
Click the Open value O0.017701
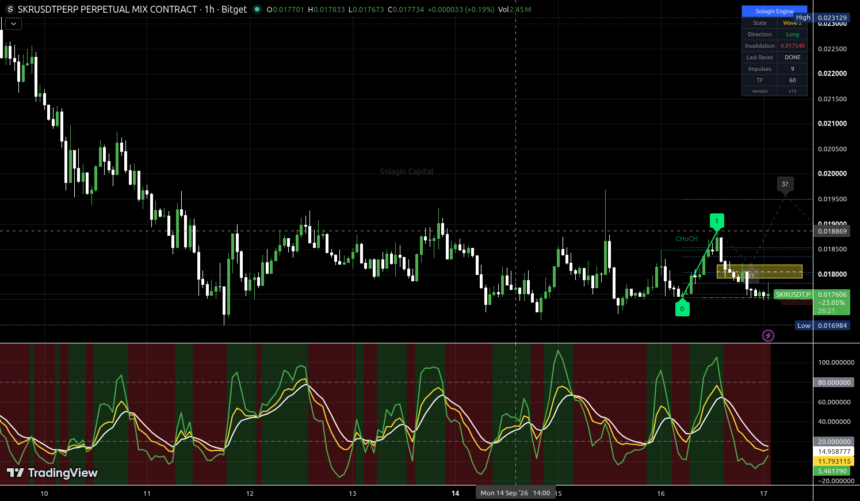click(x=286, y=9)
